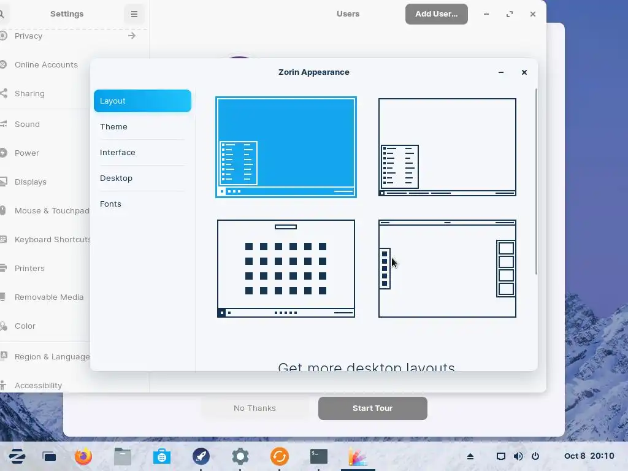Image resolution: width=628 pixels, height=471 pixels.
Task: Click the Zorin Appearance vertical scrollbar
Action: [x=536, y=182]
